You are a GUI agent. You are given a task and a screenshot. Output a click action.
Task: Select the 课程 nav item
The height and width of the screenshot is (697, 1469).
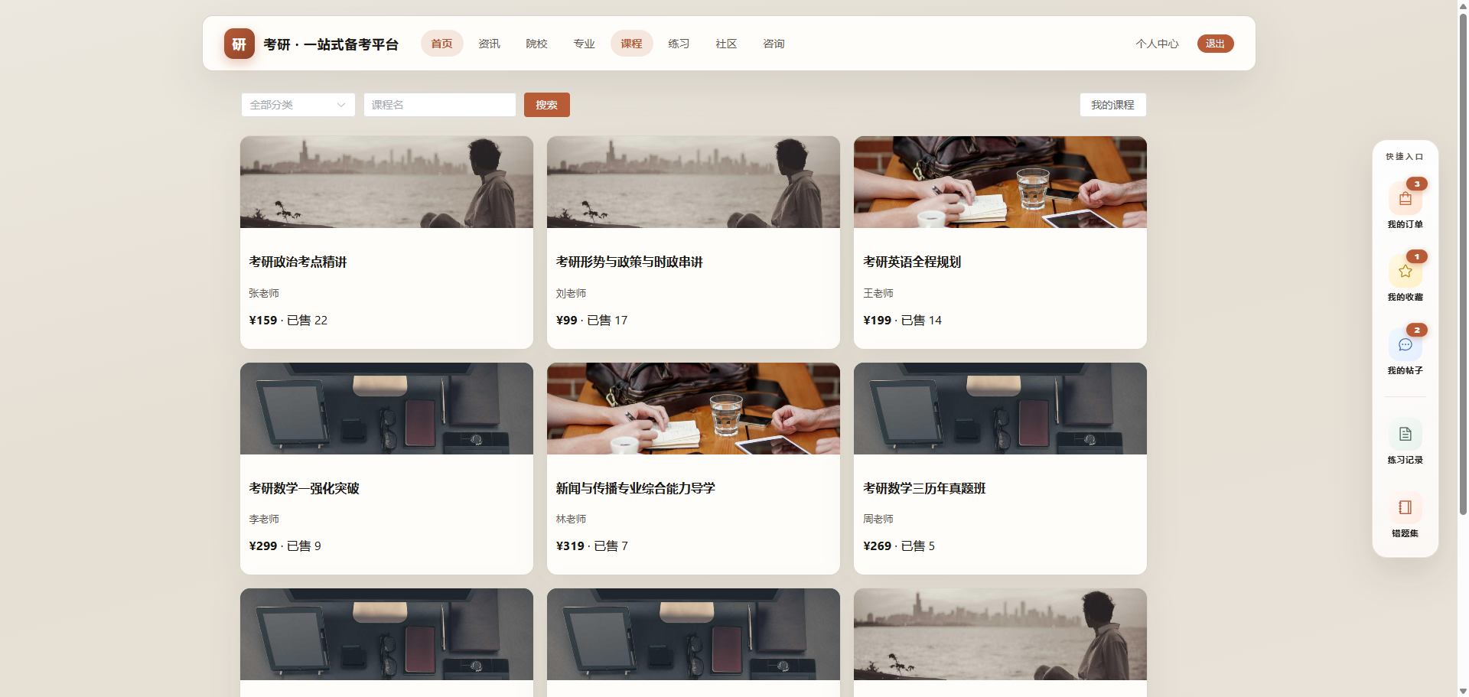631,44
